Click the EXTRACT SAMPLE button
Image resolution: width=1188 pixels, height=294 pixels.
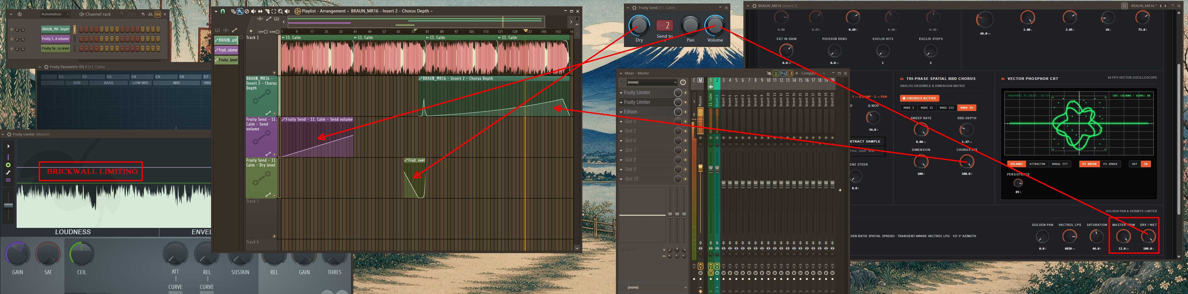pyautogui.click(x=866, y=142)
